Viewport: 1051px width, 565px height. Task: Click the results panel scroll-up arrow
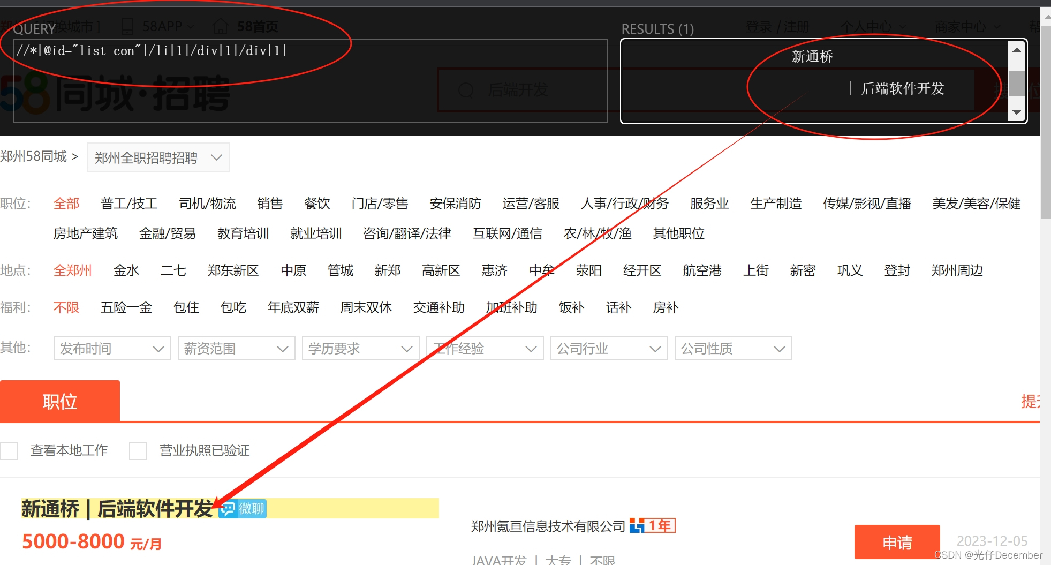1016,50
